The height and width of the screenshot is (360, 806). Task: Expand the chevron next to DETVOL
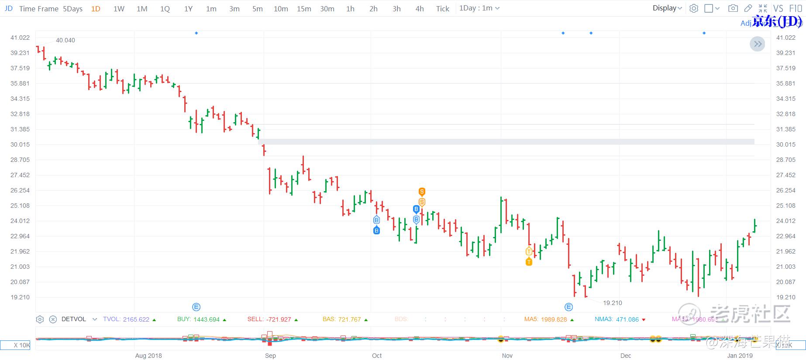coord(94,319)
